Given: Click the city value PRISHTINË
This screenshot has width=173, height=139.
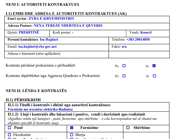Looking at the screenshot, I should (x=29, y=33).
